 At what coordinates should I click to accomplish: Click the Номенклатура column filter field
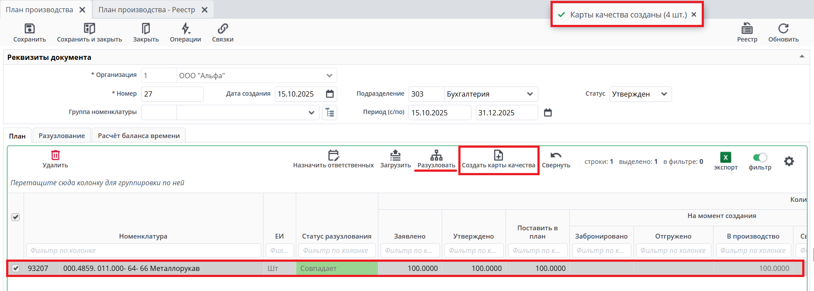[x=143, y=250]
